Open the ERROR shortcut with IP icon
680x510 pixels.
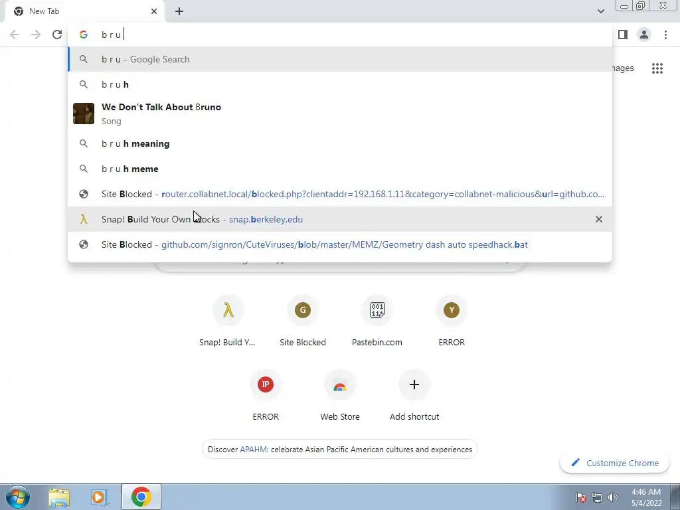point(266,396)
